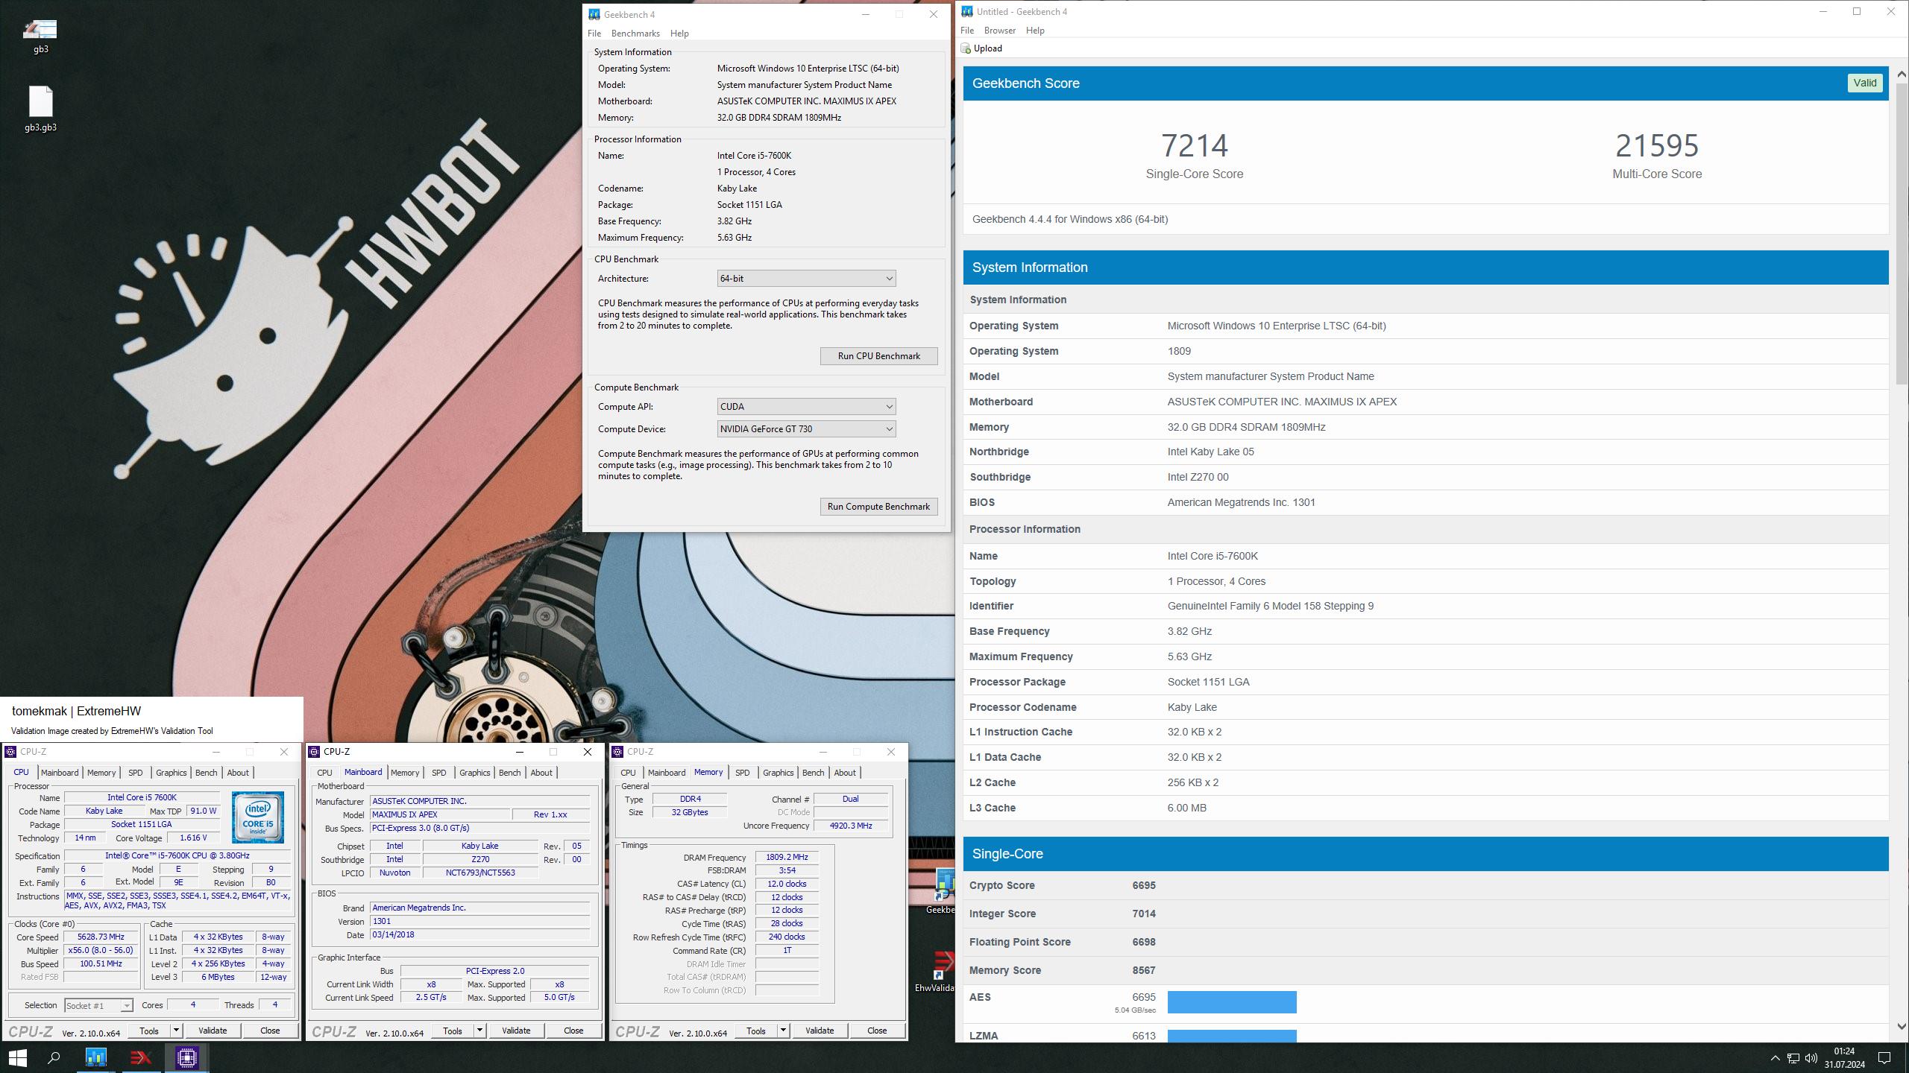Switch to SPD tab in CPU-Z CPU window
Image resolution: width=1909 pixels, height=1073 pixels.
point(135,773)
